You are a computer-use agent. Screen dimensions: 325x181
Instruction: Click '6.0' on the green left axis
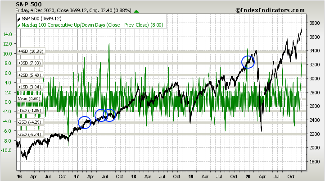tap(8, 73)
